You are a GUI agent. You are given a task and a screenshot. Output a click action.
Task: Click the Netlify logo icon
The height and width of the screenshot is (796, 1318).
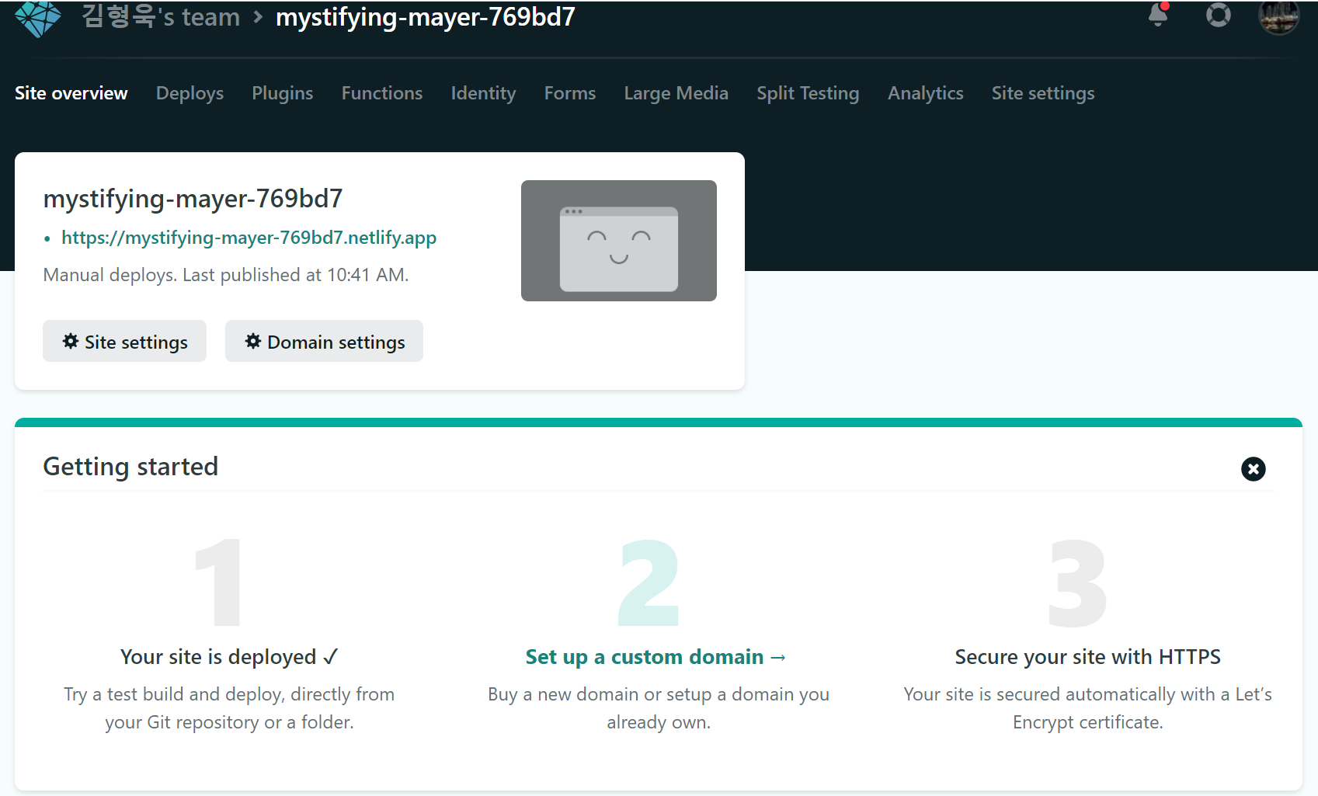coord(37,18)
